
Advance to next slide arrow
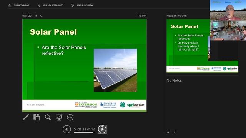click(102, 129)
